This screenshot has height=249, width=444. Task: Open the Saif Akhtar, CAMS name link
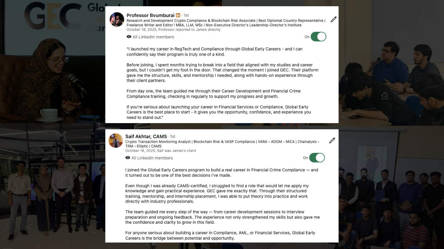(x=146, y=136)
